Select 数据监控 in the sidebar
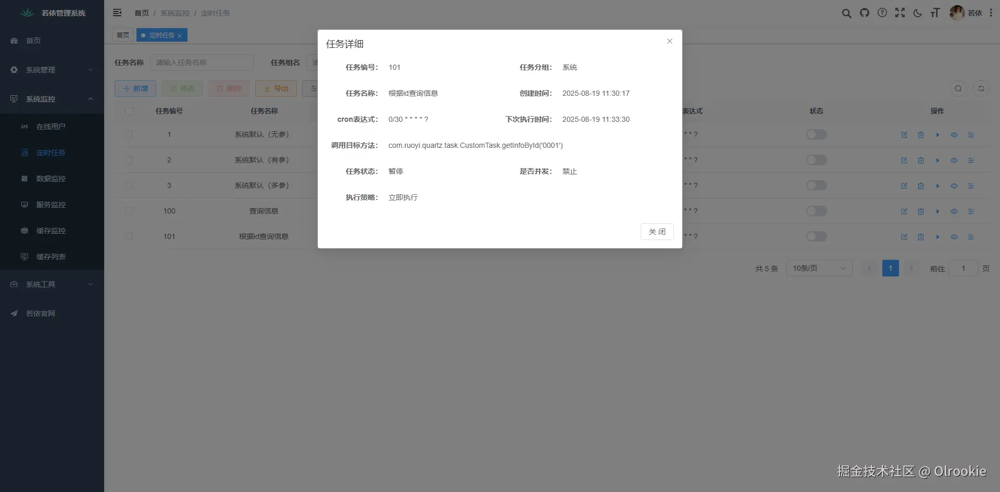Image resolution: width=1000 pixels, height=492 pixels. (x=51, y=179)
